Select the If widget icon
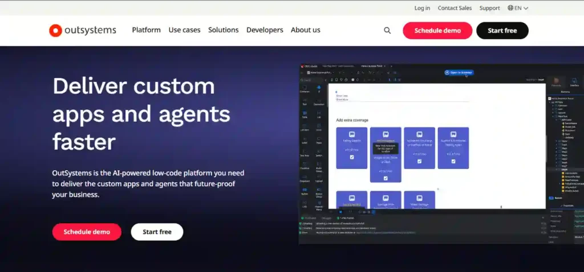The height and width of the screenshot is (272, 584). tap(319, 87)
